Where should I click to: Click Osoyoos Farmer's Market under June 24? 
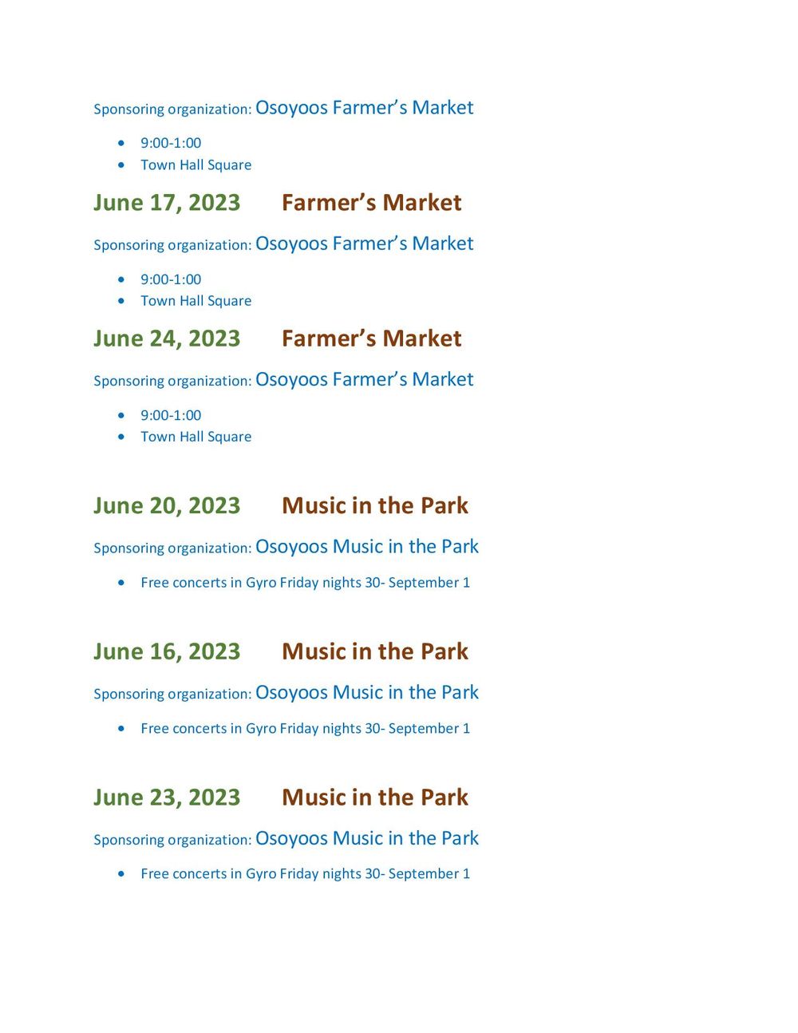point(365,379)
